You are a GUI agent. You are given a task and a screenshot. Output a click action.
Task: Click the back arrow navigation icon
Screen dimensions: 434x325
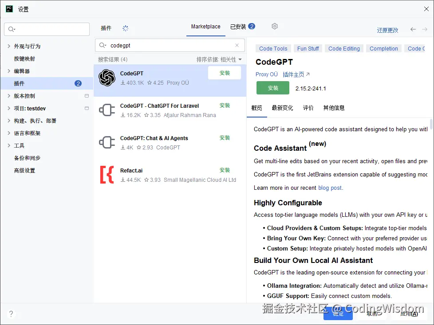tap(413, 29)
